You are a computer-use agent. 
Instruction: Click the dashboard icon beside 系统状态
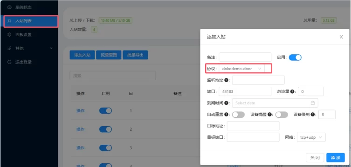coord(9,7)
